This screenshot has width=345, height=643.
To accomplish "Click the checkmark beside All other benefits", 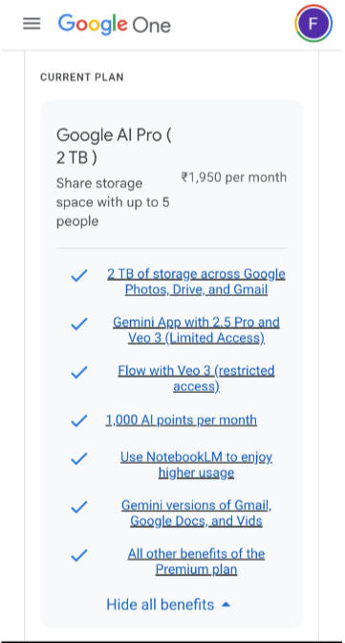I will (79, 556).
